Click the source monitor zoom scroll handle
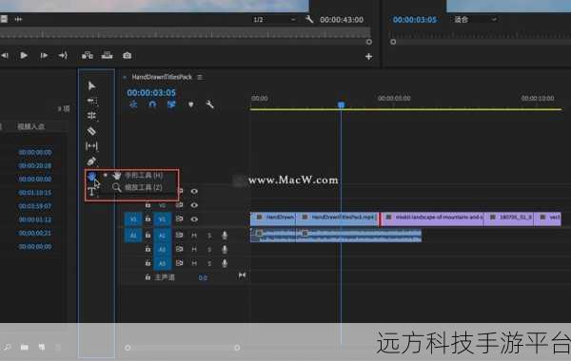 [369, 42]
